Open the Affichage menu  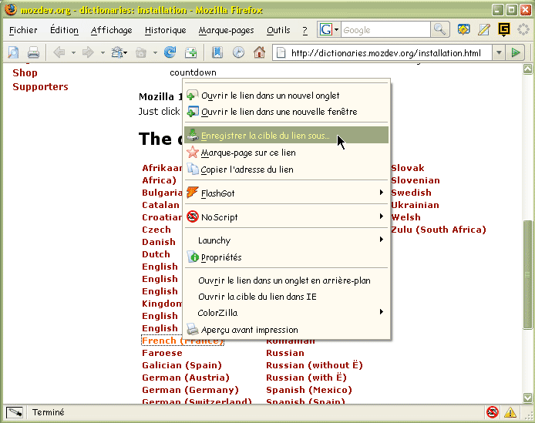[x=111, y=30]
